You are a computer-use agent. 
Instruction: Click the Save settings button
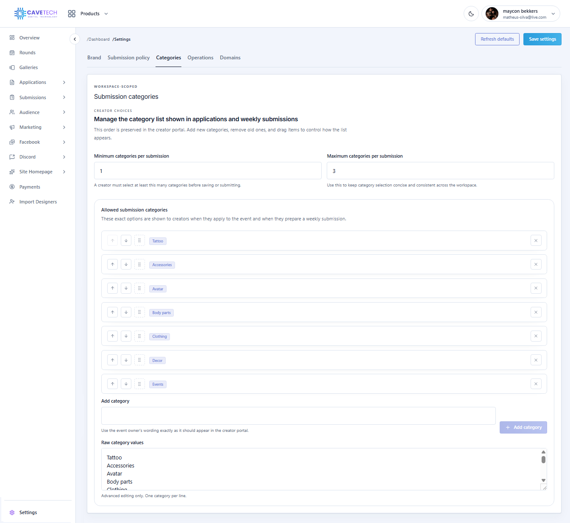[x=542, y=39]
